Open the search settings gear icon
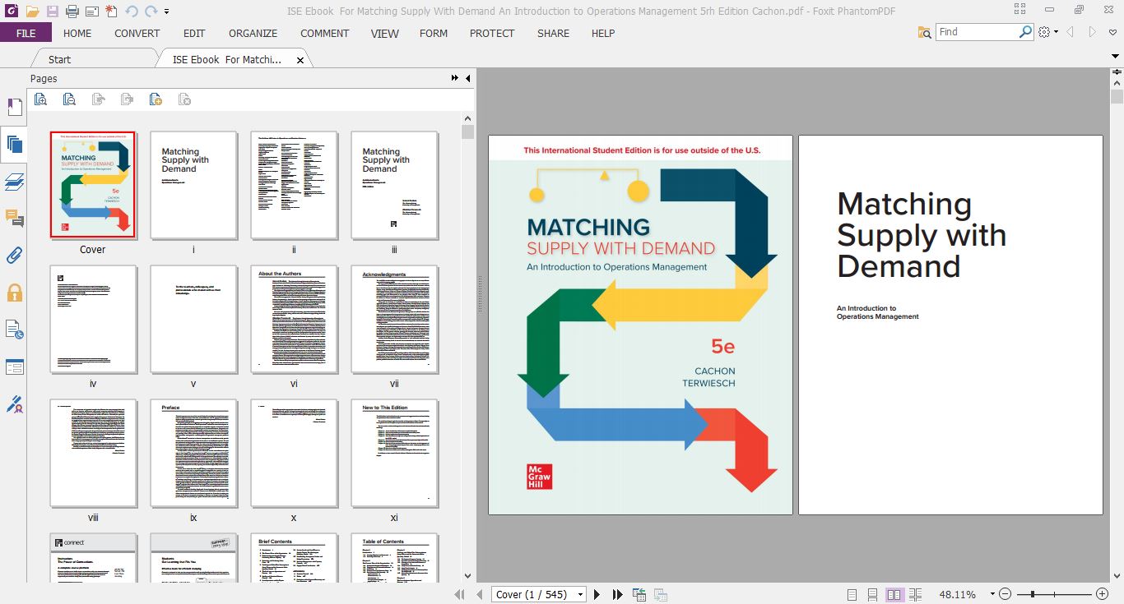The image size is (1124, 604). tap(1045, 32)
